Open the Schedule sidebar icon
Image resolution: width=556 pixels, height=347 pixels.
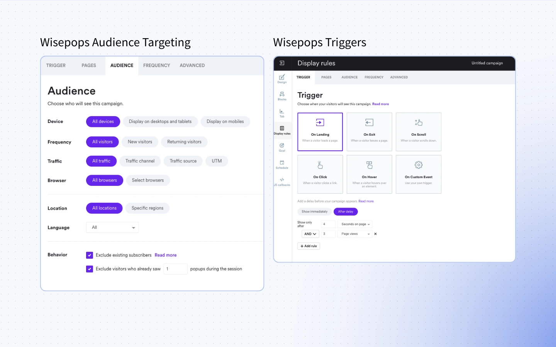(x=282, y=165)
